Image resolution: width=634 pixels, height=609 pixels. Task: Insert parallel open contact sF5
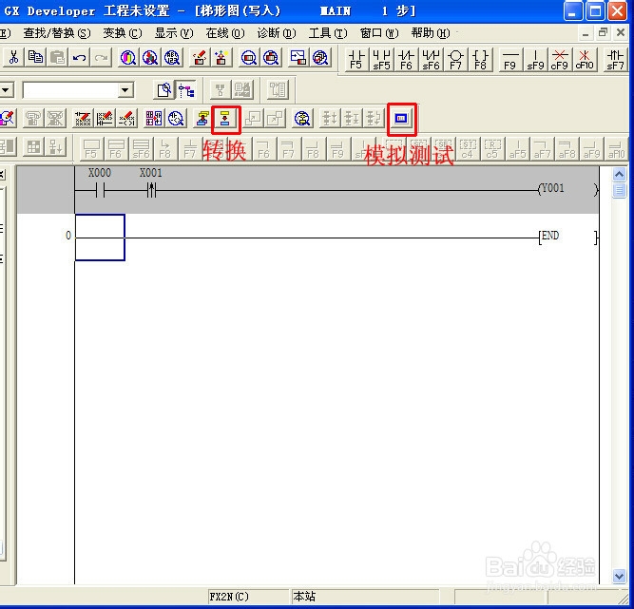[381, 60]
